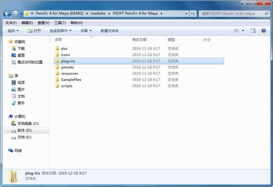273x187 pixels.
Task: Open the 共享 dropdown
Action: point(86,31)
